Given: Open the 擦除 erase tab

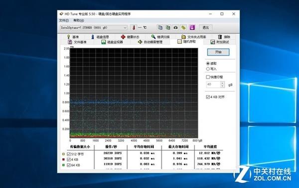Looking at the screenshot, I should click(224, 37).
